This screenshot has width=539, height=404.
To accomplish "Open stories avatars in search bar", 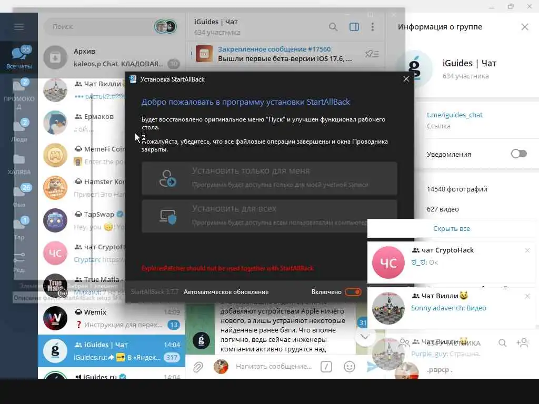I will pyautogui.click(x=165, y=26).
